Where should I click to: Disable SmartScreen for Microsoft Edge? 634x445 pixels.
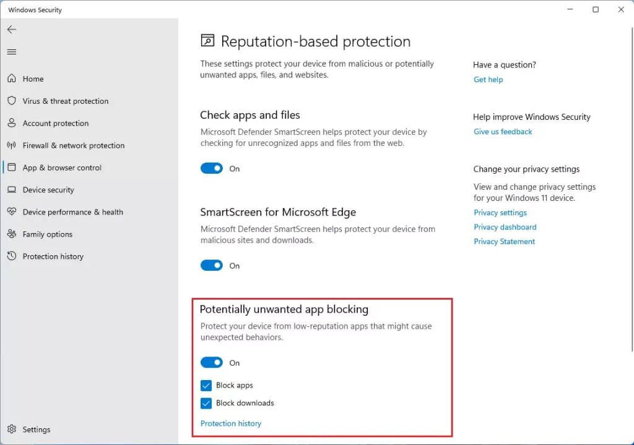pyautogui.click(x=211, y=265)
